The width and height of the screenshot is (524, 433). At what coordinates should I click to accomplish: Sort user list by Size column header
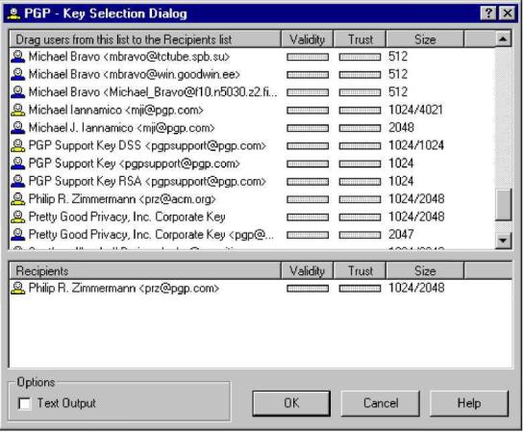click(425, 39)
